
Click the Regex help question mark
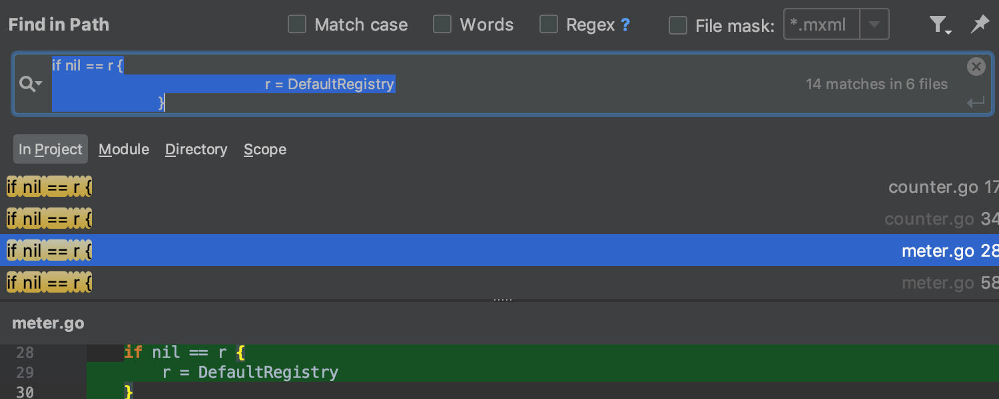(625, 25)
